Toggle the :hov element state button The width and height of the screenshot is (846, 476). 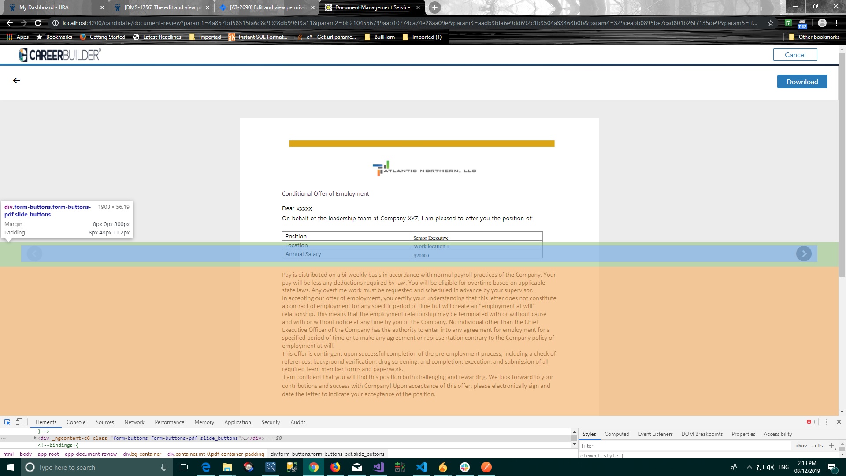click(801, 446)
